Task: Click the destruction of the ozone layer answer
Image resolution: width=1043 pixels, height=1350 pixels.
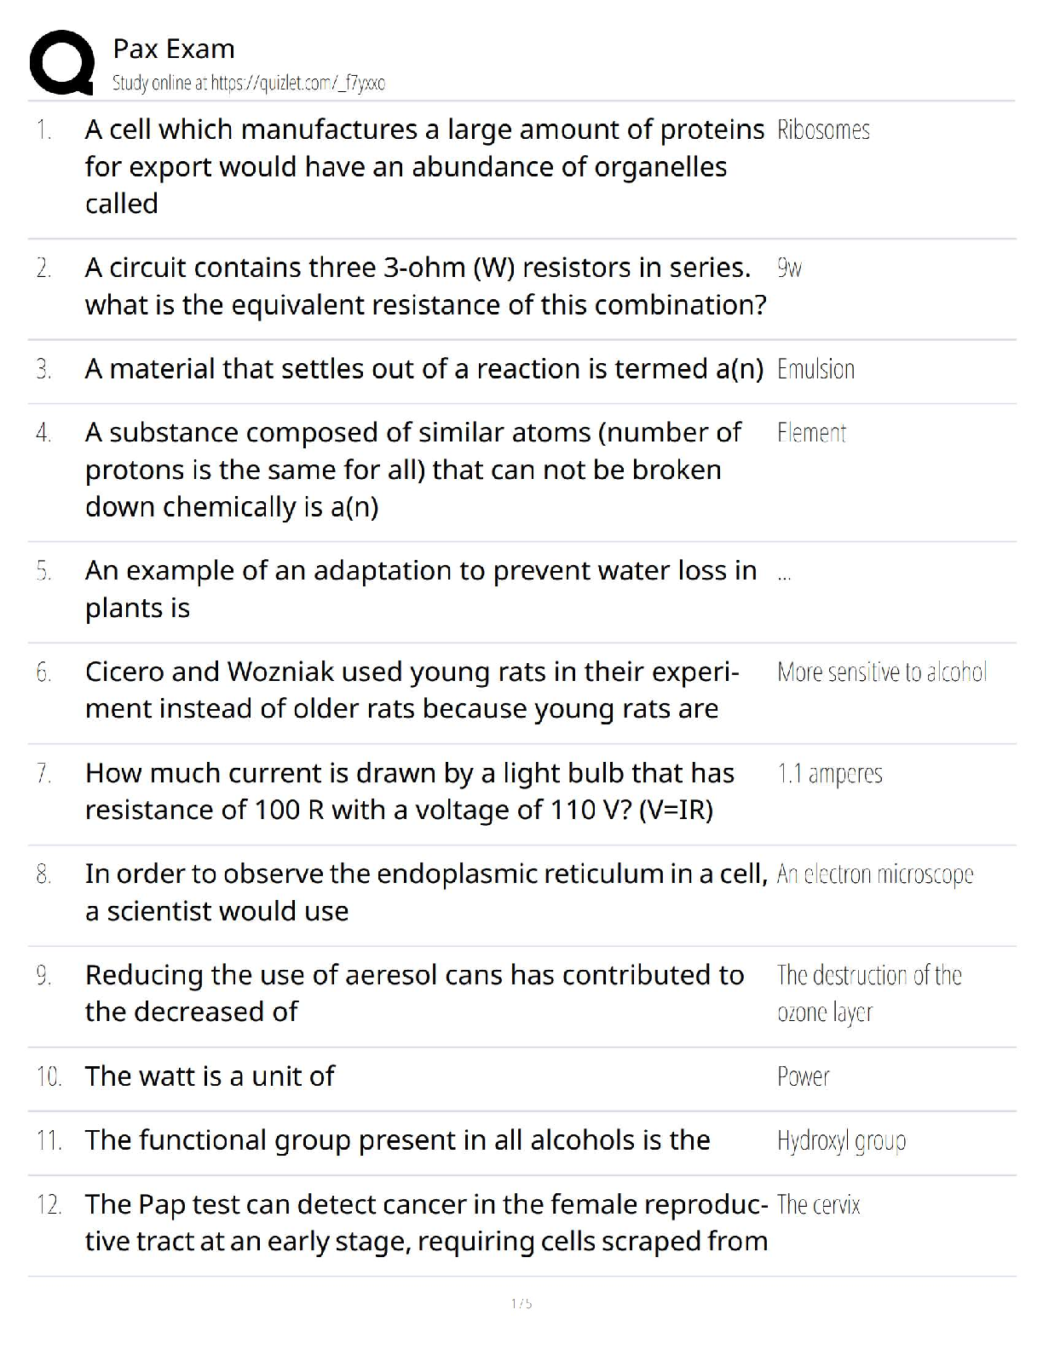Action: [868, 994]
